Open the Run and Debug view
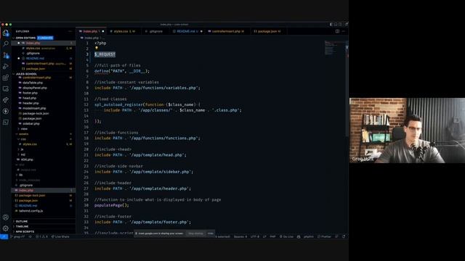Viewport: 465px width, 261px height. [6, 66]
